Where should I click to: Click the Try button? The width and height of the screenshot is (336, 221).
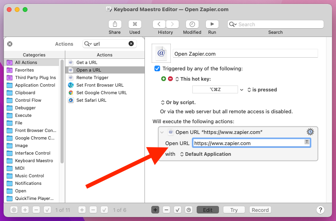coord(234,210)
